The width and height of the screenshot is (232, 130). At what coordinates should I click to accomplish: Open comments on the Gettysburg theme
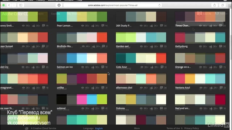coord(221,46)
